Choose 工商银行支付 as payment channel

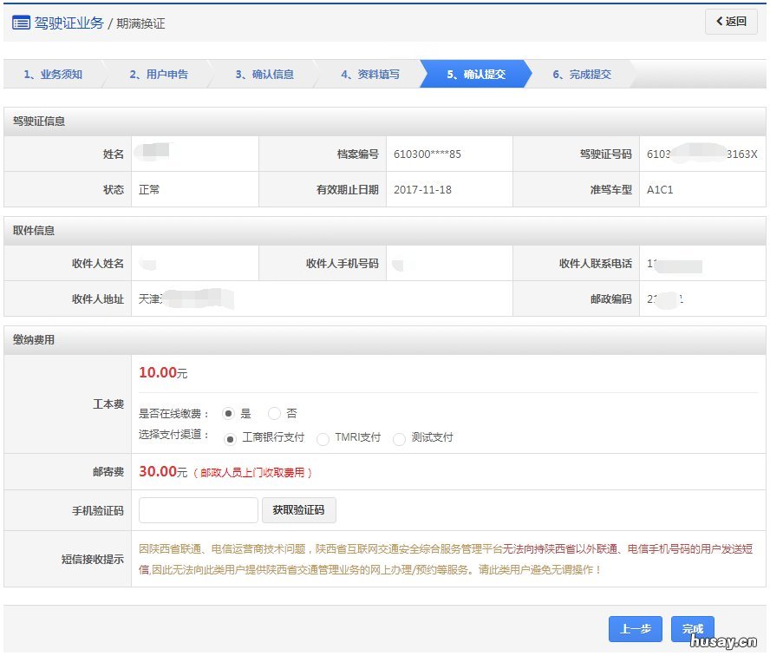pos(229,438)
